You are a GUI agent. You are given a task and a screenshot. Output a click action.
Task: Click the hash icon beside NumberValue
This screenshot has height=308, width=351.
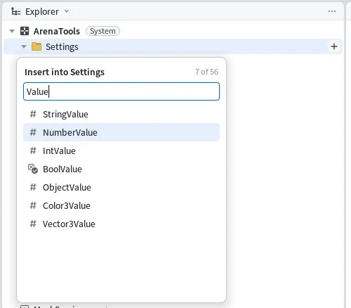[x=33, y=132]
